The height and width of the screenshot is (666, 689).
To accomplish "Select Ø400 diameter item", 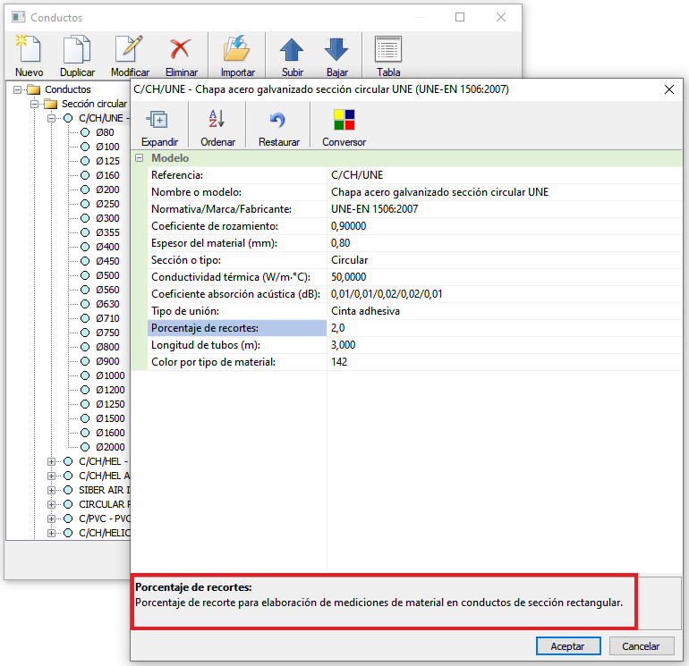I will click(107, 247).
